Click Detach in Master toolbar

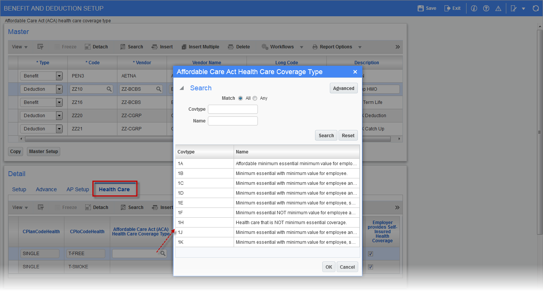(96, 47)
